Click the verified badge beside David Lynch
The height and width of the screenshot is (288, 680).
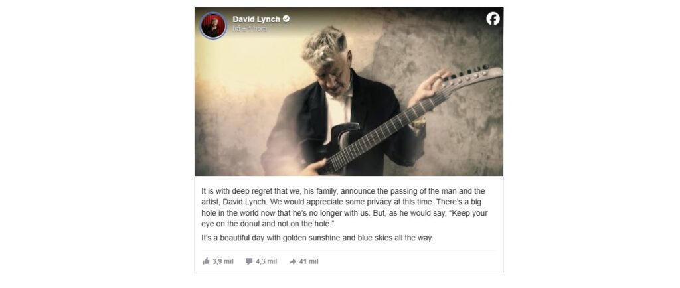click(x=286, y=19)
